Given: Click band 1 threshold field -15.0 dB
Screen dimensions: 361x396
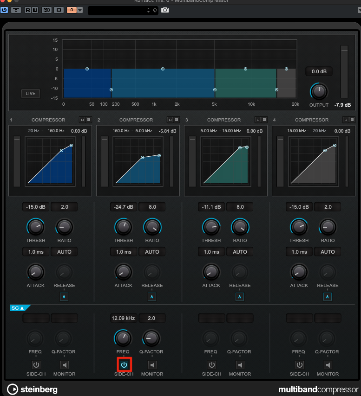Looking at the screenshot, I should (x=36, y=207).
